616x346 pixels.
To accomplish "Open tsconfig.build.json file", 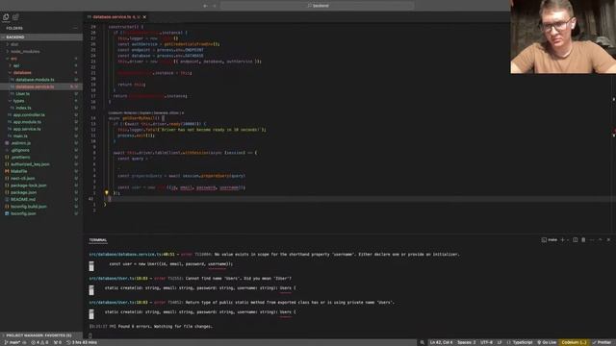I will tap(28, 207).
